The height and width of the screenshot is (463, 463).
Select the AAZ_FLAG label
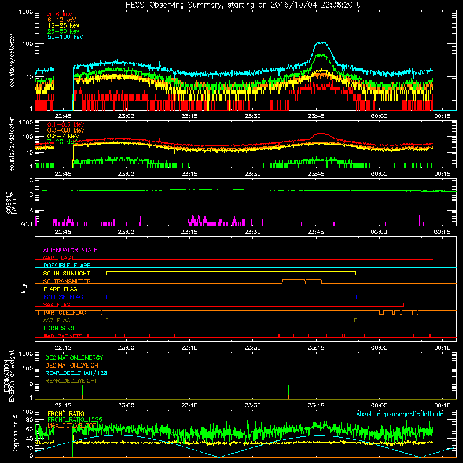point(57,321)
